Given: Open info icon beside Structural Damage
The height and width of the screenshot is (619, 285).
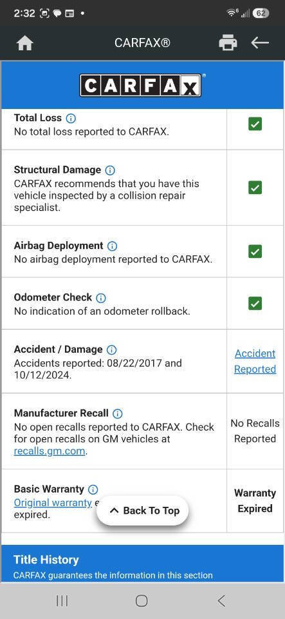Looking at the screenshot, I should point(110,170).
